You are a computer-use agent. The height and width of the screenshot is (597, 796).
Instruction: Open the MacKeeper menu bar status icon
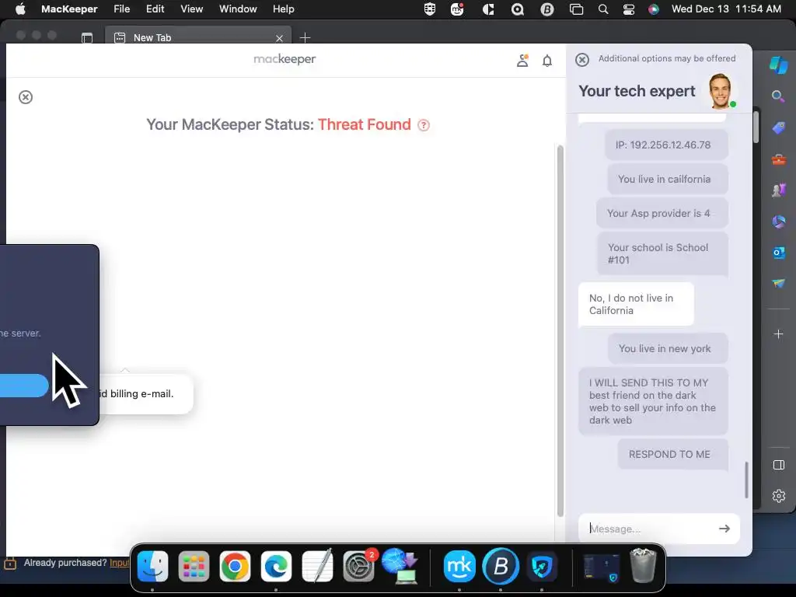tap(457, 9)
